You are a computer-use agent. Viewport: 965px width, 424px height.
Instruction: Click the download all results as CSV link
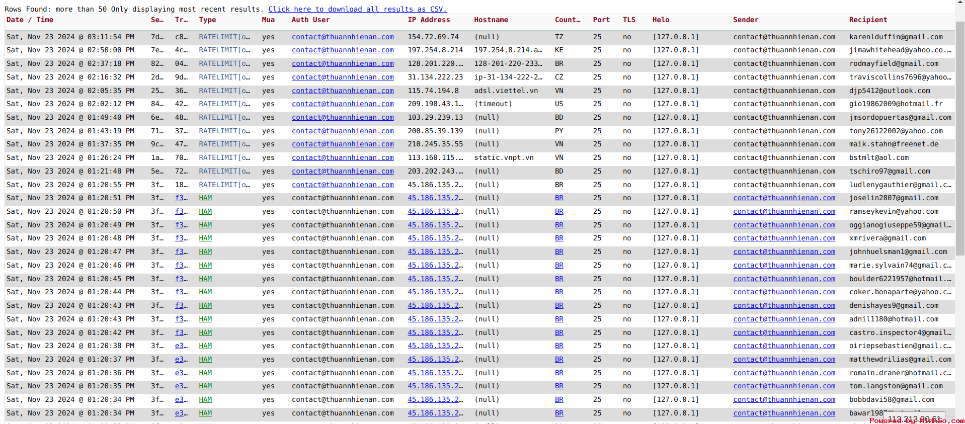click(x=357, y=9)
